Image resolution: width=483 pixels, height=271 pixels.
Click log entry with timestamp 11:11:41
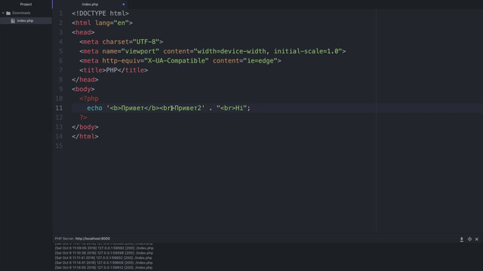103,257
